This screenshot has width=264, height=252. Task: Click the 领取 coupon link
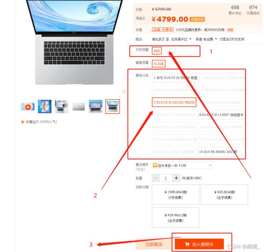230,30
